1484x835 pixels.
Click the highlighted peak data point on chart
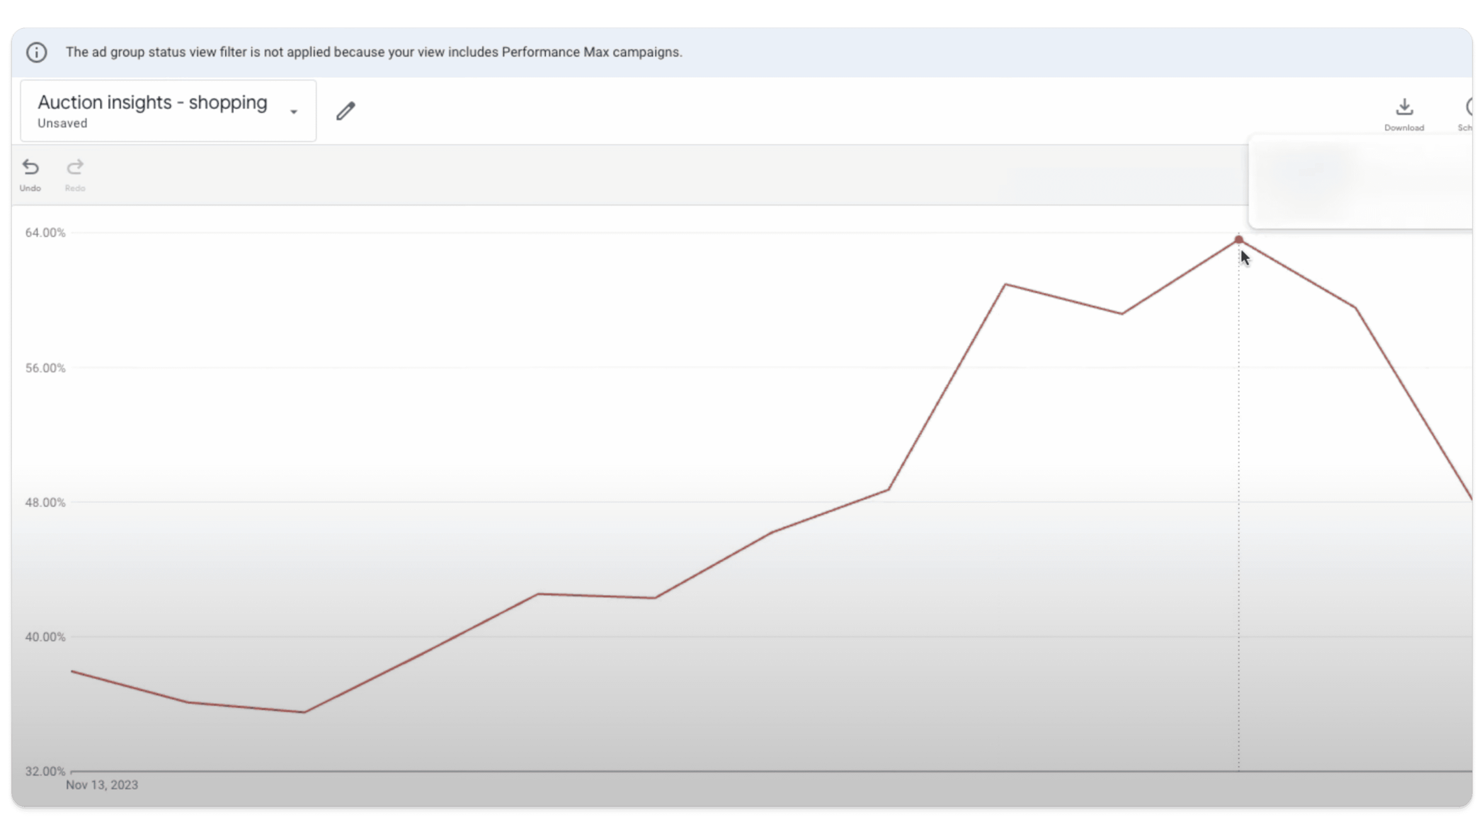(x=1239, y=240)
